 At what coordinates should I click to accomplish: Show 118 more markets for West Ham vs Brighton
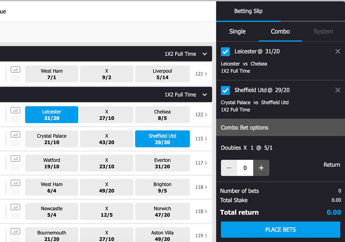pos(201,187)
